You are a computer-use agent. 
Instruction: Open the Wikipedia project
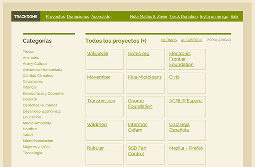click(98, 53)
